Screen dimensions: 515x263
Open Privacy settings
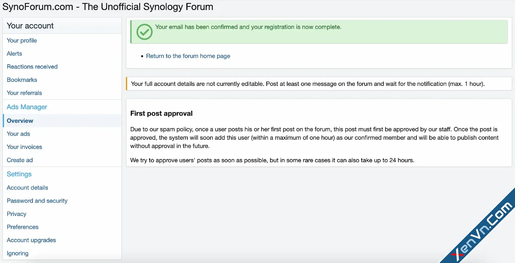click(x=16, y=214)
